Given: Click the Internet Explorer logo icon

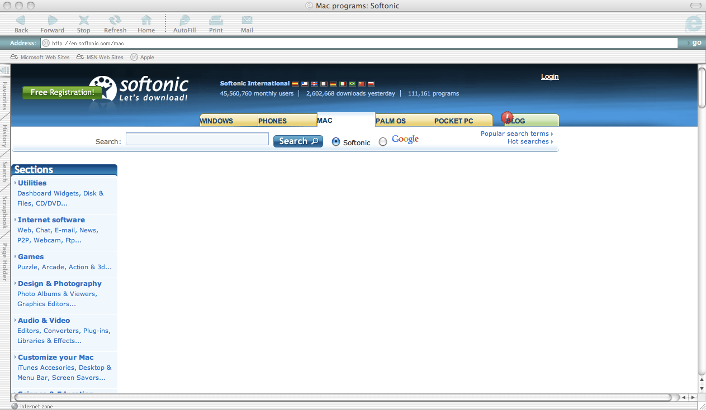Looking at the screenshot, I should [x=693, y=24].
